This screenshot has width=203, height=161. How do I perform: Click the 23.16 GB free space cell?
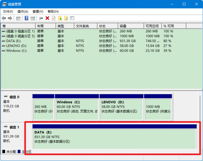pos(152,51)
